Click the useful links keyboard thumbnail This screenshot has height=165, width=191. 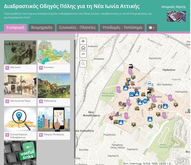20,152
